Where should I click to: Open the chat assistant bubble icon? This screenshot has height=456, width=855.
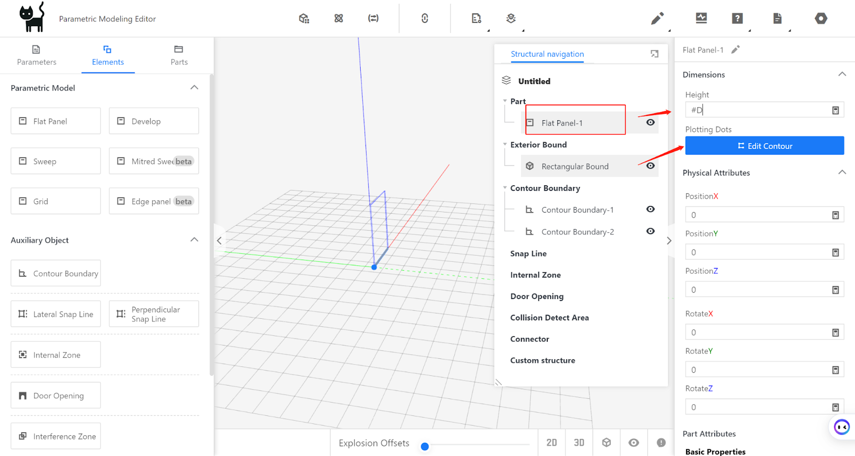click(842, 427)
